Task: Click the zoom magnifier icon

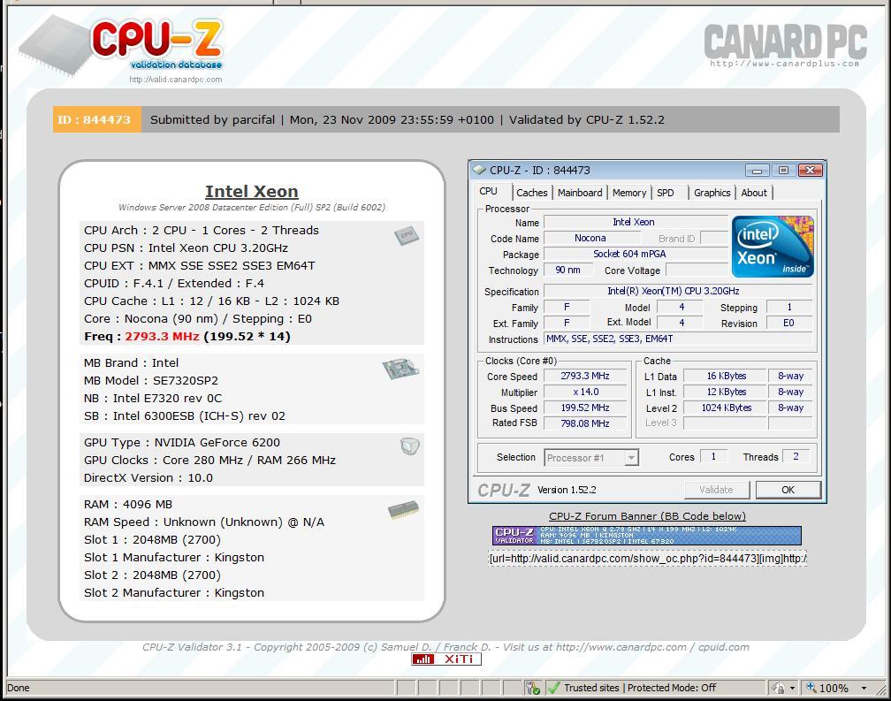Action: pos(811,688)
